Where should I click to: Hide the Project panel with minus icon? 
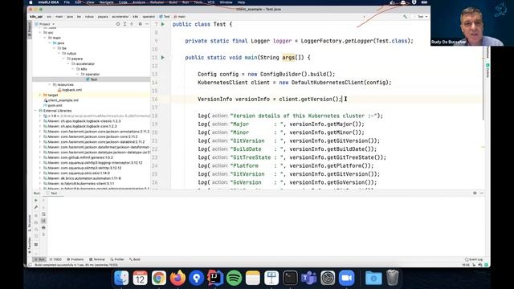(147, 24)
